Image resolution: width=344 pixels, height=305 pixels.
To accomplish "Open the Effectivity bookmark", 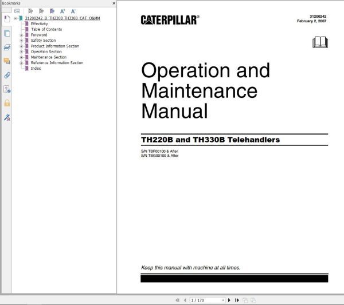I will point(39,23).
